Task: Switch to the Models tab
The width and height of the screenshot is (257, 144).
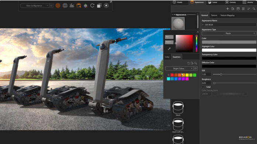Action: [178, 2]
